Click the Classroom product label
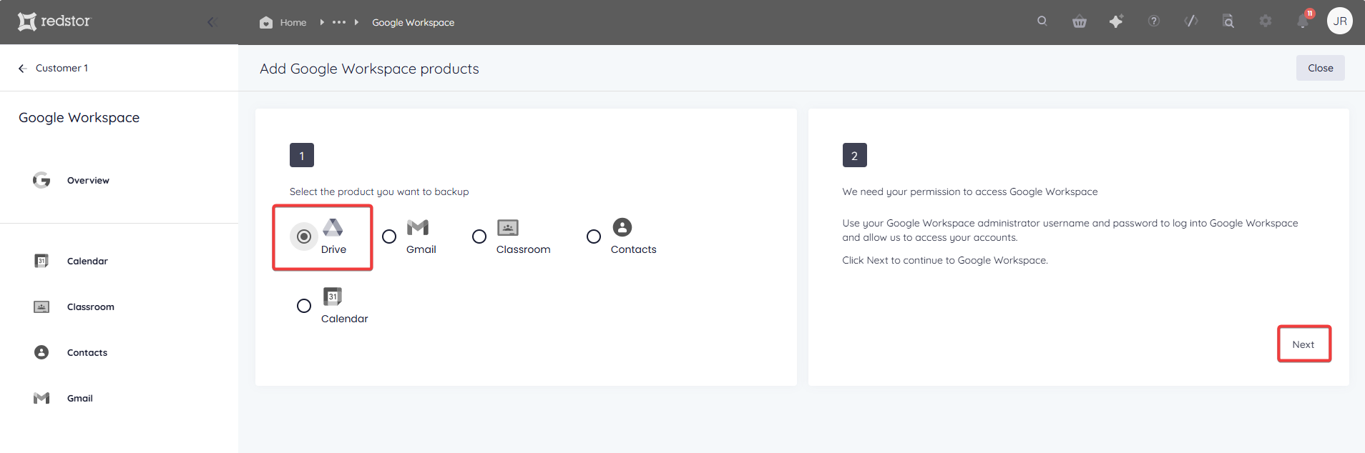 (524, 249)
